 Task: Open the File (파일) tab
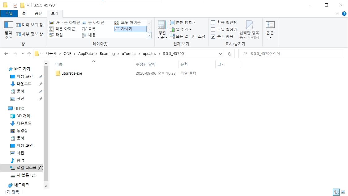coord(9,13)
